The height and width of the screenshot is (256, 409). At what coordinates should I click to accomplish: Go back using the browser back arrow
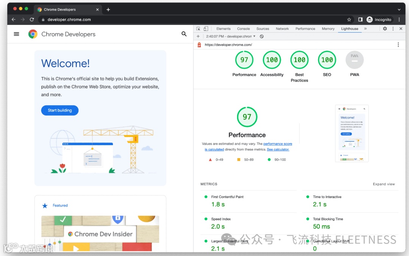[x=14, y=20]
